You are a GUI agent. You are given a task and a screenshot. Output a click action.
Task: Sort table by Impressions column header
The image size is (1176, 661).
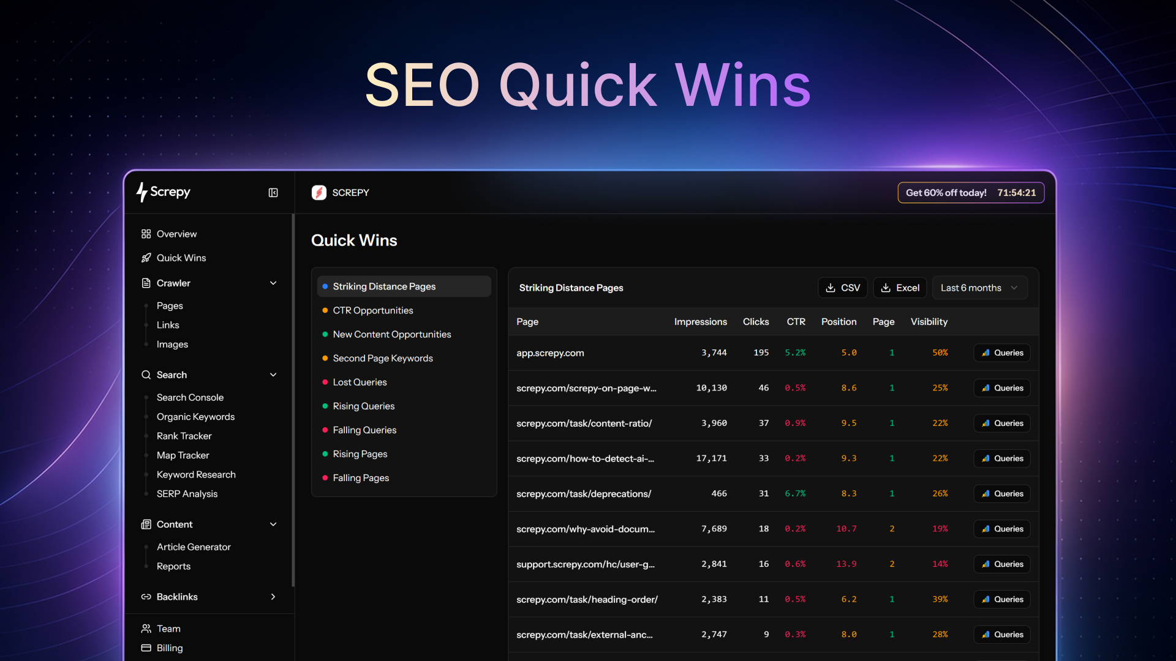[701, 322]
